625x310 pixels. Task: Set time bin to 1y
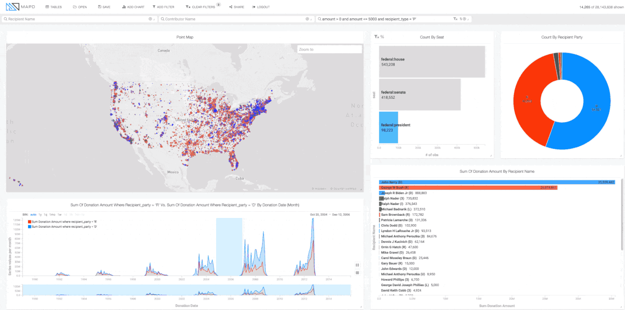(x=40, y=214)
